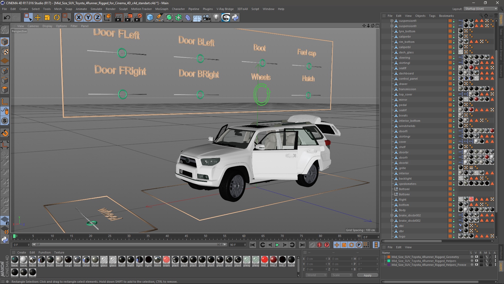Toggle Autokeying button
The width and height of the screenshot is (504, 284).
click(319, 245)
